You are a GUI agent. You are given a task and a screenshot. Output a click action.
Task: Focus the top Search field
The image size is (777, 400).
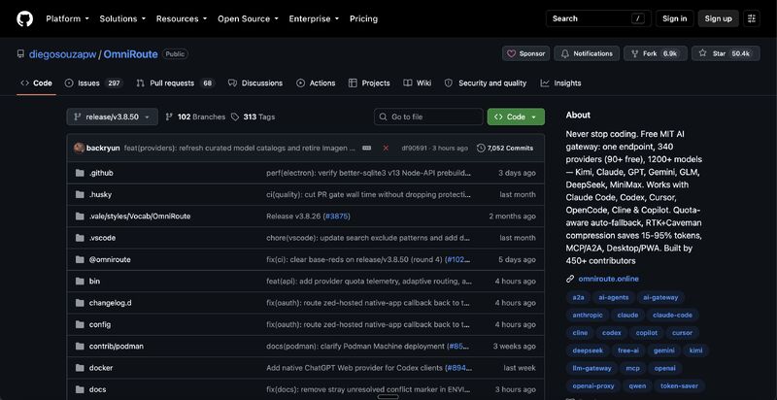[x=598, y=18]
